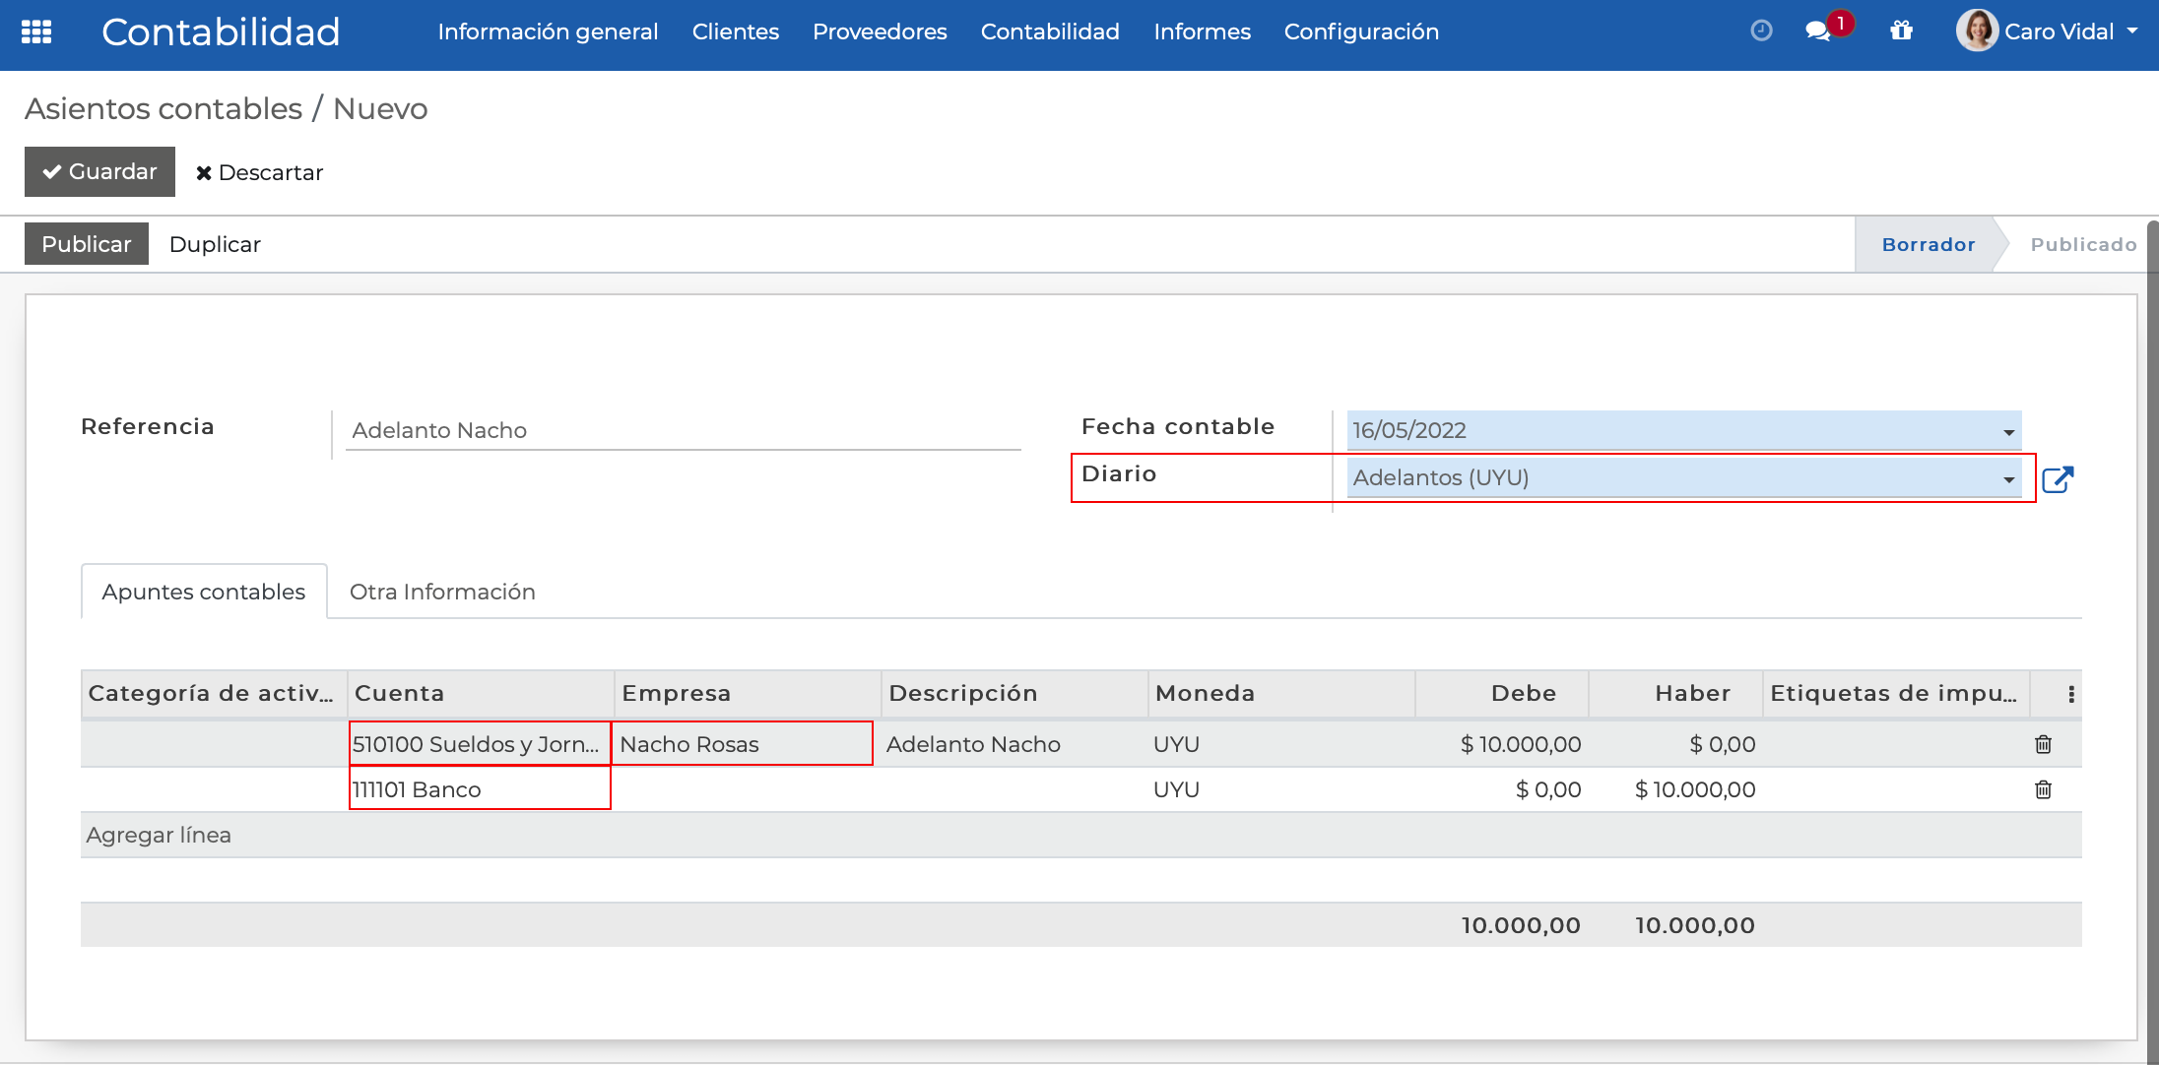2159x1065 pixels.
Task: Click the Guardar button
Action: tap(99, 171)
